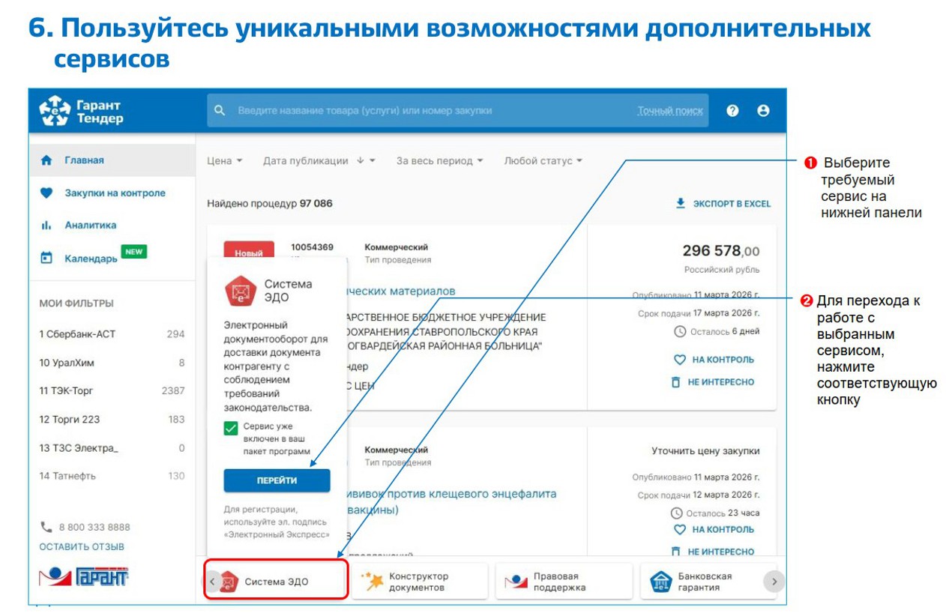
Task: Select Система ЭДО on bottom panel
Action: [x=276, y=582]
